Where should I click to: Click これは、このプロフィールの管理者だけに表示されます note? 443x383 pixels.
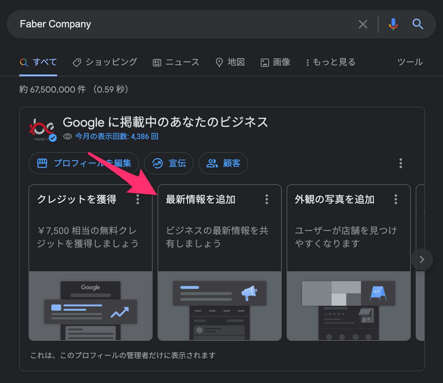click(x=123, y=355)
